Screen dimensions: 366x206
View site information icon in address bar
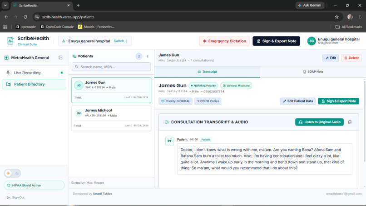(37, 17)
